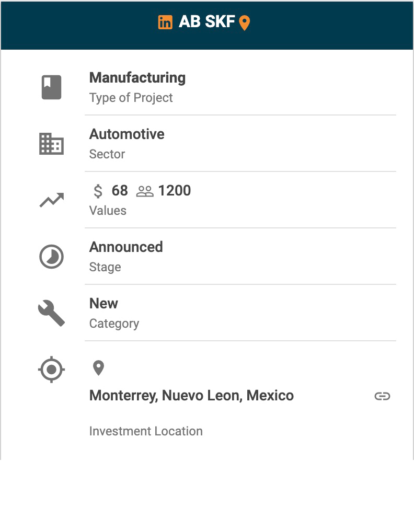Select the Automotive sector entry
Screen dimensions: 414x530
pos(126,134)
